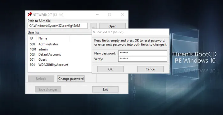Click the Open button
The width and height of the screenshot is (223, 115).
(112, 26)
